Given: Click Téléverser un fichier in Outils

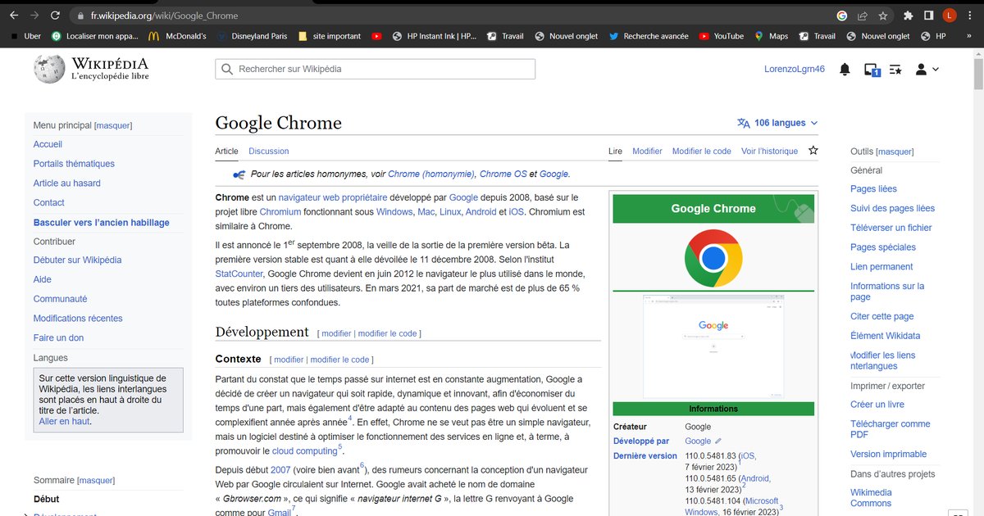Looking at the screenshot, I should tap(891, 228).
